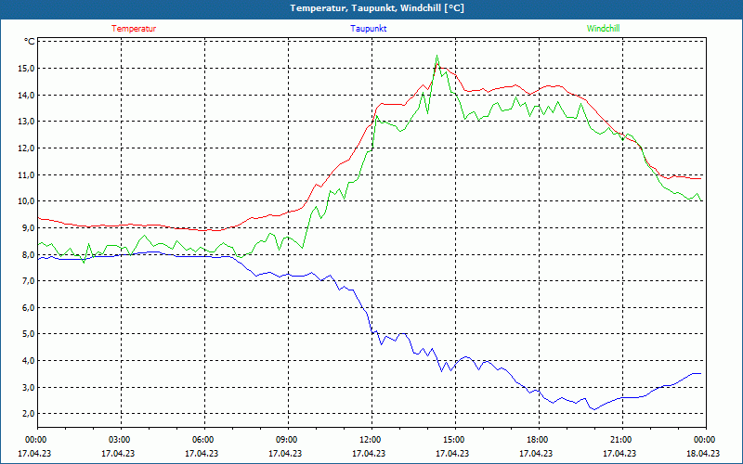
Task: Select the 06:00 time axis label
Action: 202,440
